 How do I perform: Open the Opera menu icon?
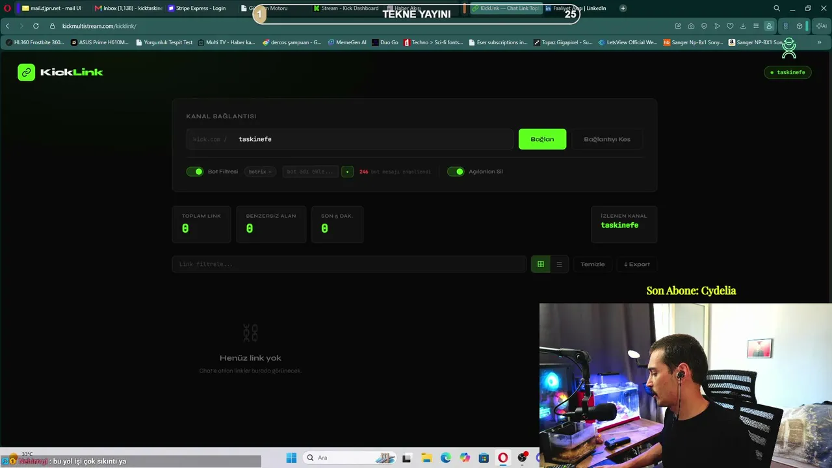coord(7,8)
